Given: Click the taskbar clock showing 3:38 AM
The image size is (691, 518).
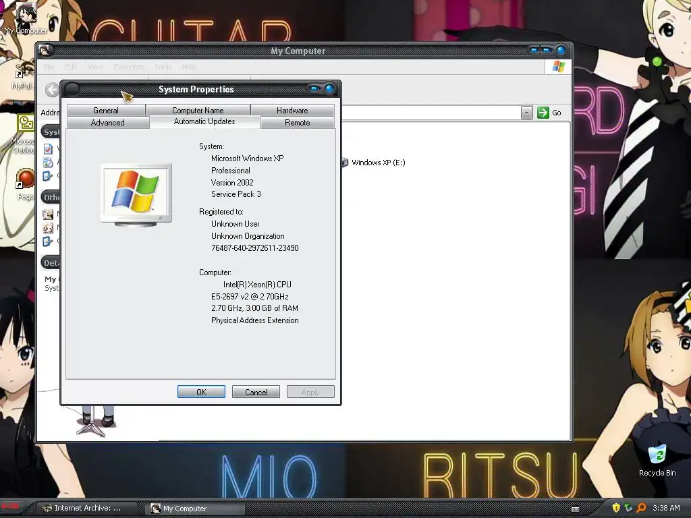Looking at the screenshot, I should click(x=666, y=508).
